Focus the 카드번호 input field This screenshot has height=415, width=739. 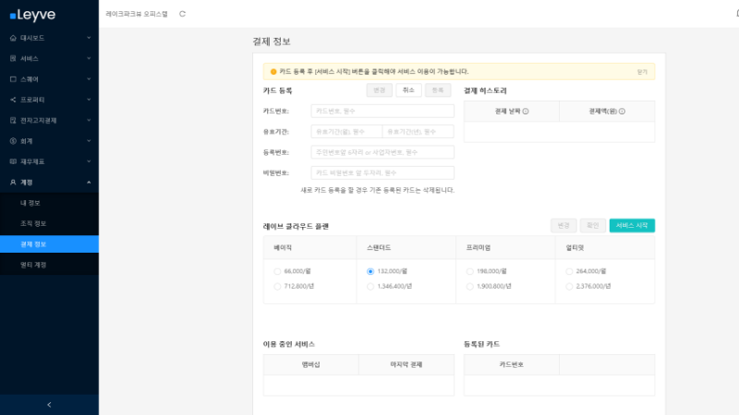pyautogui.click(x=382, y=111)
